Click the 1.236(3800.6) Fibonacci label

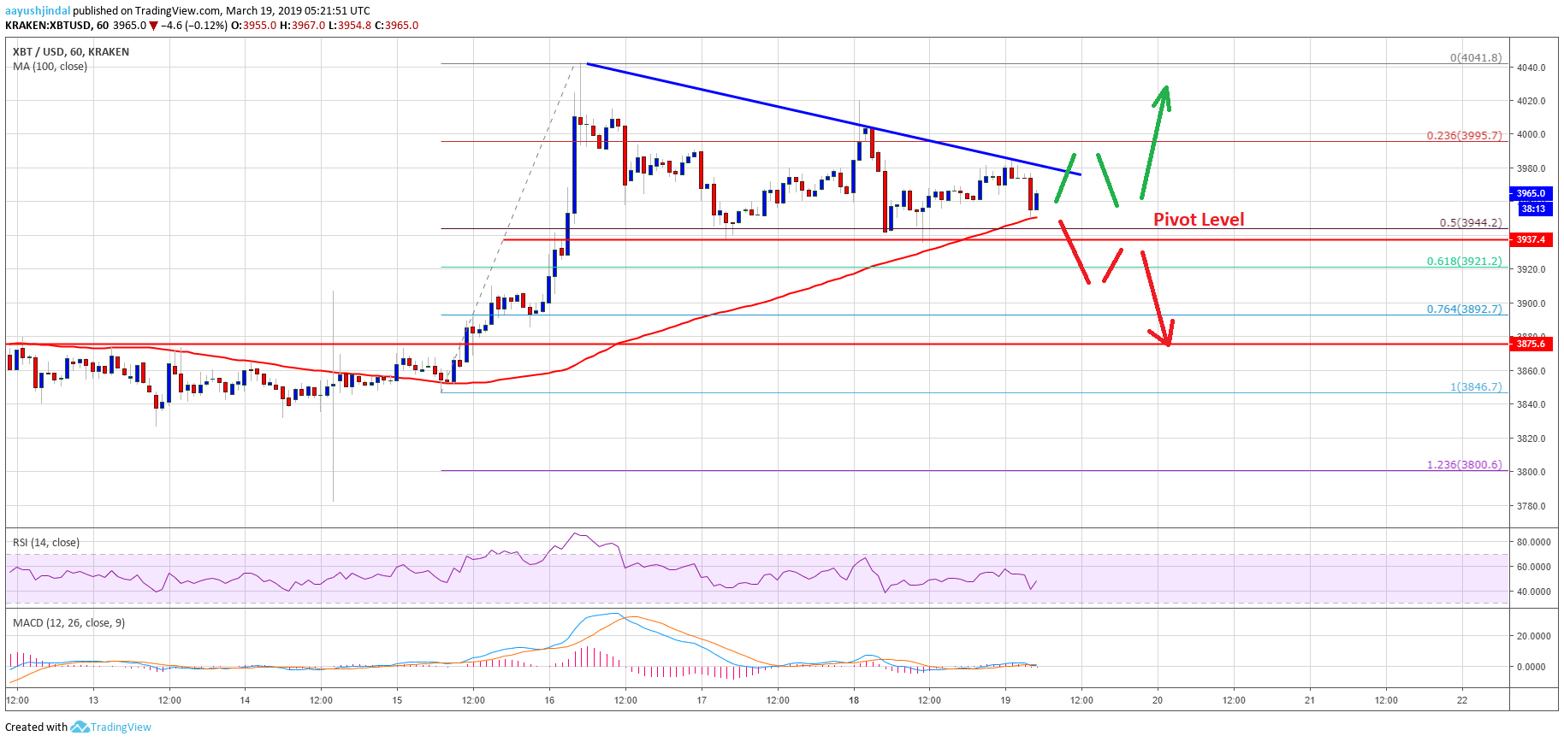point(1464,465)
